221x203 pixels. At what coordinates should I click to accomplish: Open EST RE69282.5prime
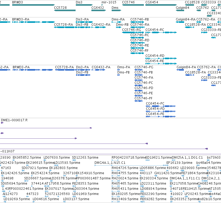pos(142,202)
